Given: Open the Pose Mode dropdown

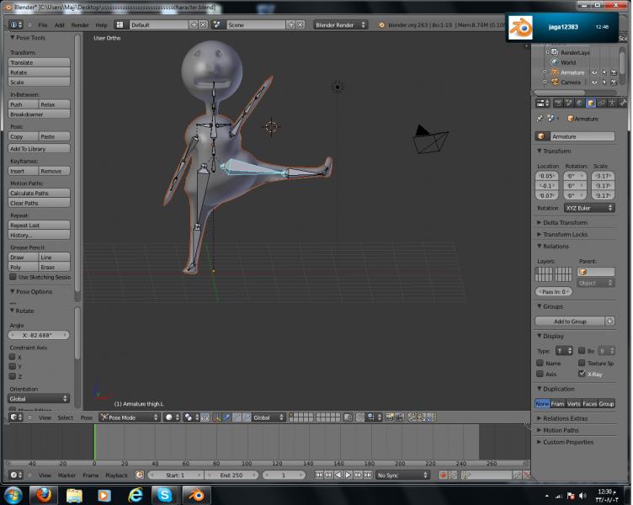Looking at the screenshot, I should point(128,417).
